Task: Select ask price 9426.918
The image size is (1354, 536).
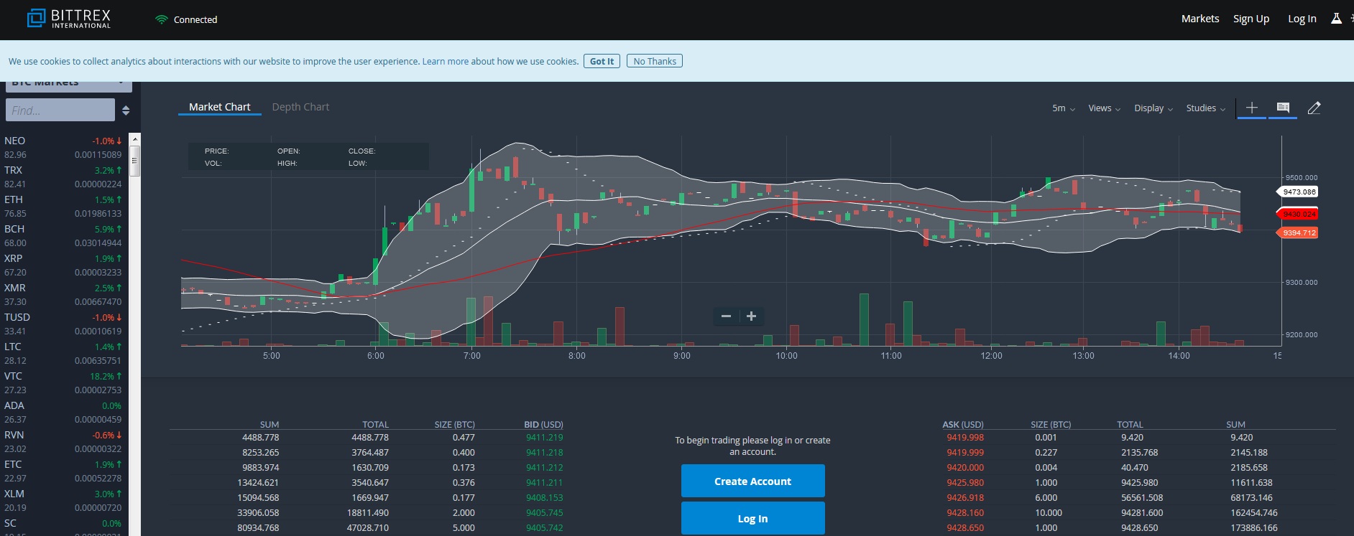Action: pos(965,497)
